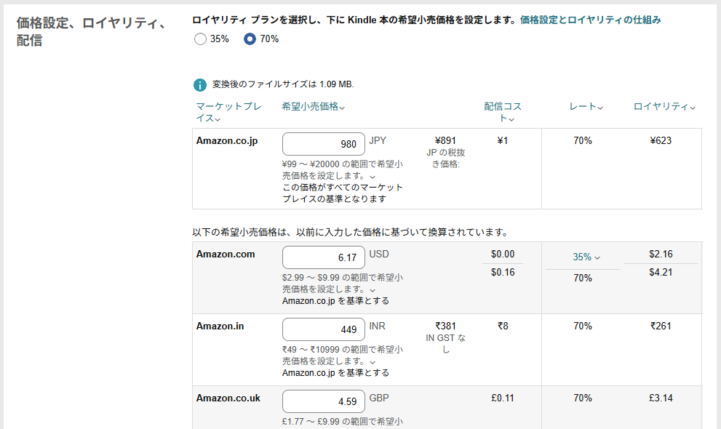Click the blue info icon beside file size
Viewport: 721px width, 429px height.
200,85
